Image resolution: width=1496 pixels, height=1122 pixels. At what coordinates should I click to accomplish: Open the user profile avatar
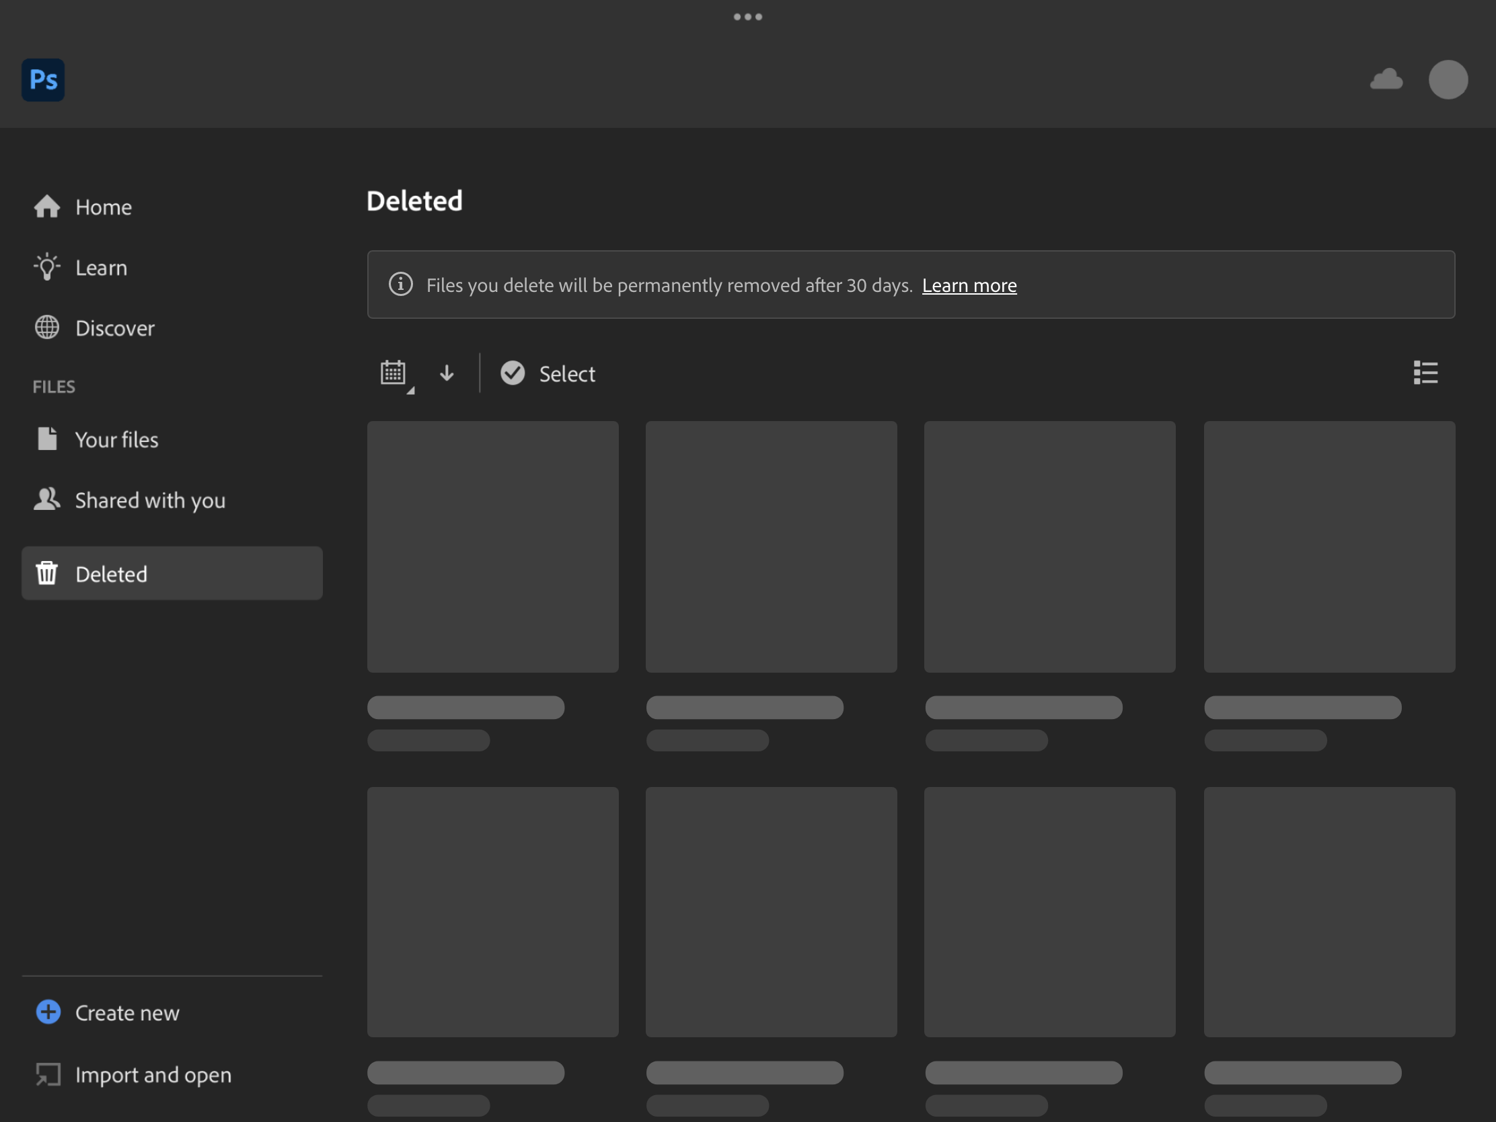tap(1448, 80)
